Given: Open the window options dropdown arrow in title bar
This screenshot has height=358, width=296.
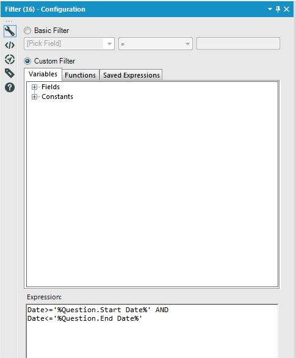Looking at the screenshot, I should pyautogui.click(x=270, y=9).
